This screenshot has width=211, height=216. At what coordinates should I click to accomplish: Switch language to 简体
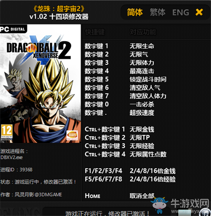[x=135, y=12]
